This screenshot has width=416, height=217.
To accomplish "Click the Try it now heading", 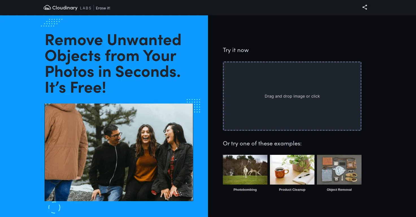I will pyautogui.click(x=236, y=50).
